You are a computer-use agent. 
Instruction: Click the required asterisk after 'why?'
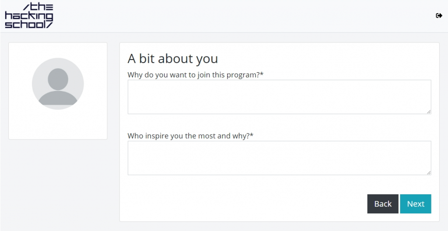[252, 135]
